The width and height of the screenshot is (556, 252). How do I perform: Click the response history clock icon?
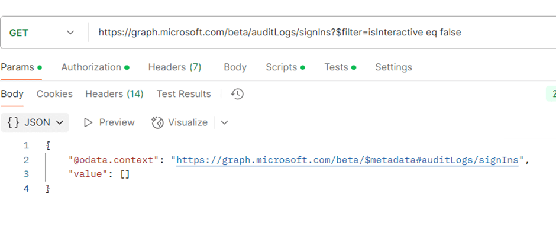(238, 94)
